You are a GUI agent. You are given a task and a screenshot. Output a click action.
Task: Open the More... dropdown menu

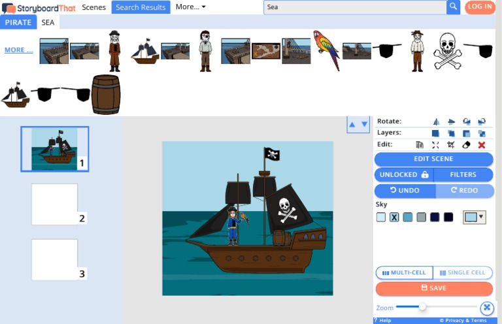click(190, 7)
